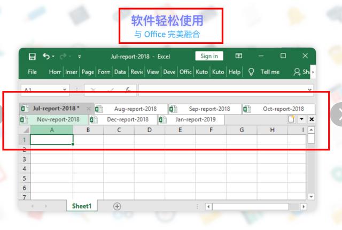
Task: Expand the tab bar list dropdown arrow
Action: (x=301, y=119)
